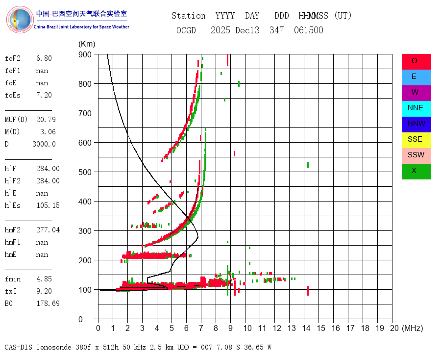Click the isolated green echo near 14 MHz at 525 km
This screenshot has height=353, width=441.
308,165
